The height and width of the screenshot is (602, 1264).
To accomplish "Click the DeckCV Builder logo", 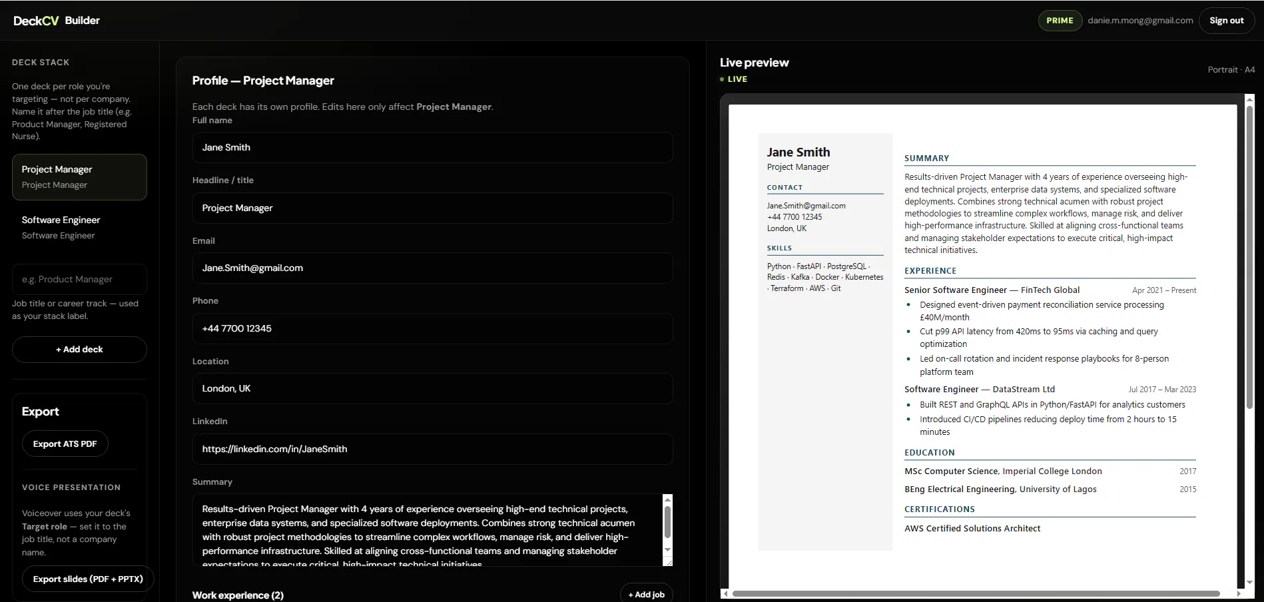I will pyautogui.click(x=57, y=21).
